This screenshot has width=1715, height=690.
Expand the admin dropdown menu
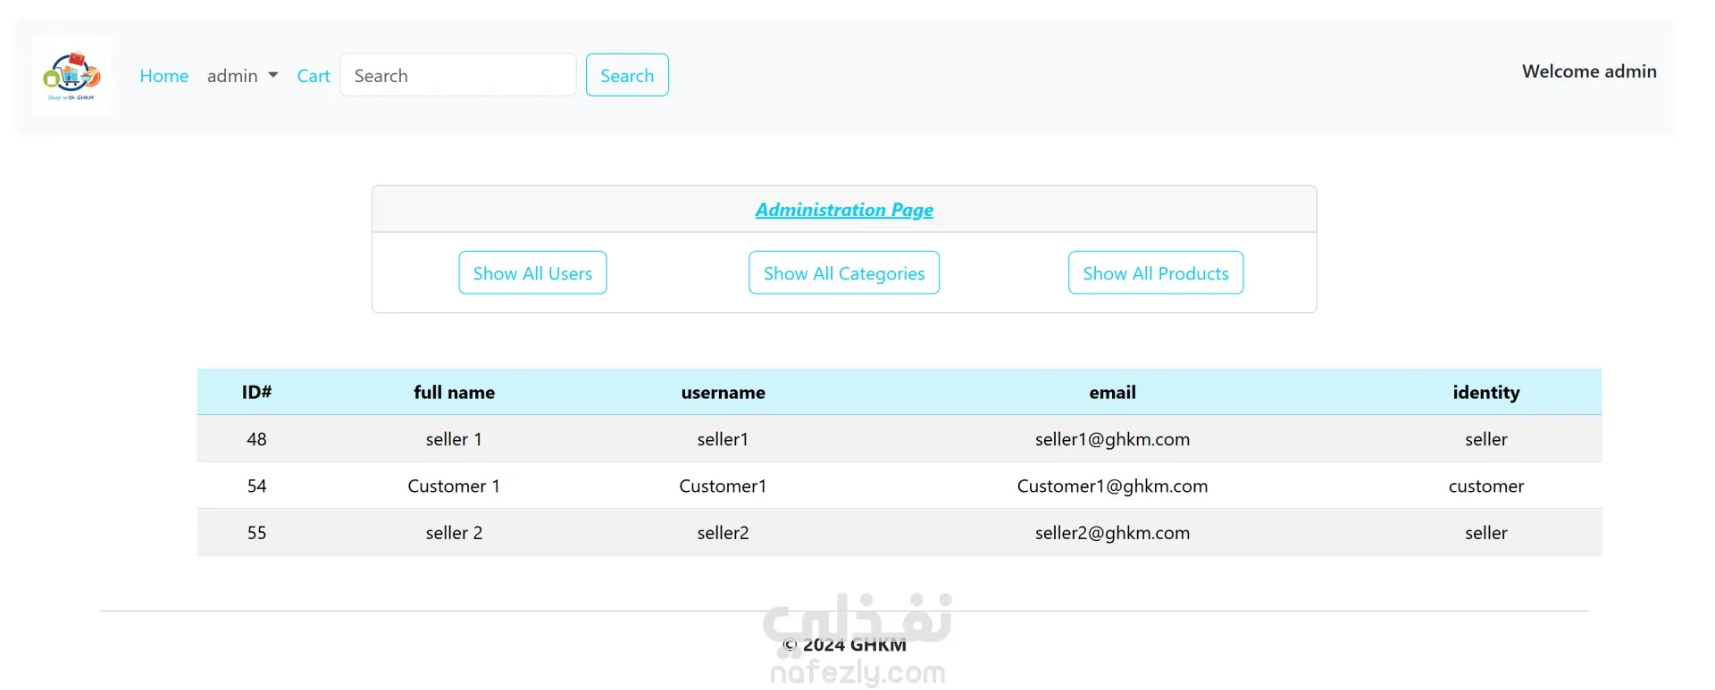[243, 76]
